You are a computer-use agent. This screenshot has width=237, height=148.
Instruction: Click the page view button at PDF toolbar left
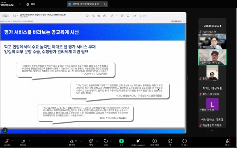click(5, 16)
